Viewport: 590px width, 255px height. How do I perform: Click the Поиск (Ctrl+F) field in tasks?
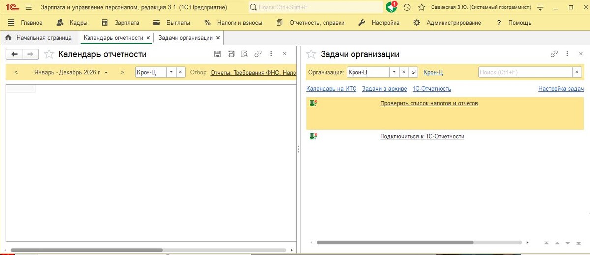tap(525, 72)
